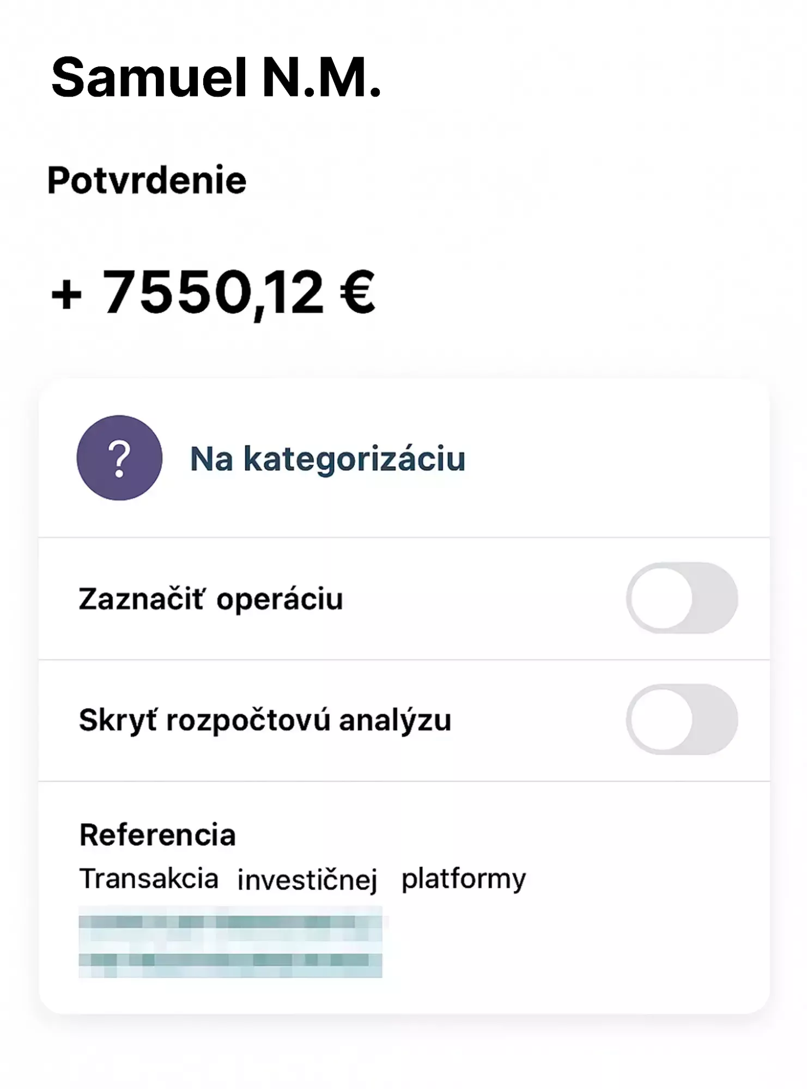
Task: Click the "Potvrdenie" heading
Action: [x=147, y=180]
